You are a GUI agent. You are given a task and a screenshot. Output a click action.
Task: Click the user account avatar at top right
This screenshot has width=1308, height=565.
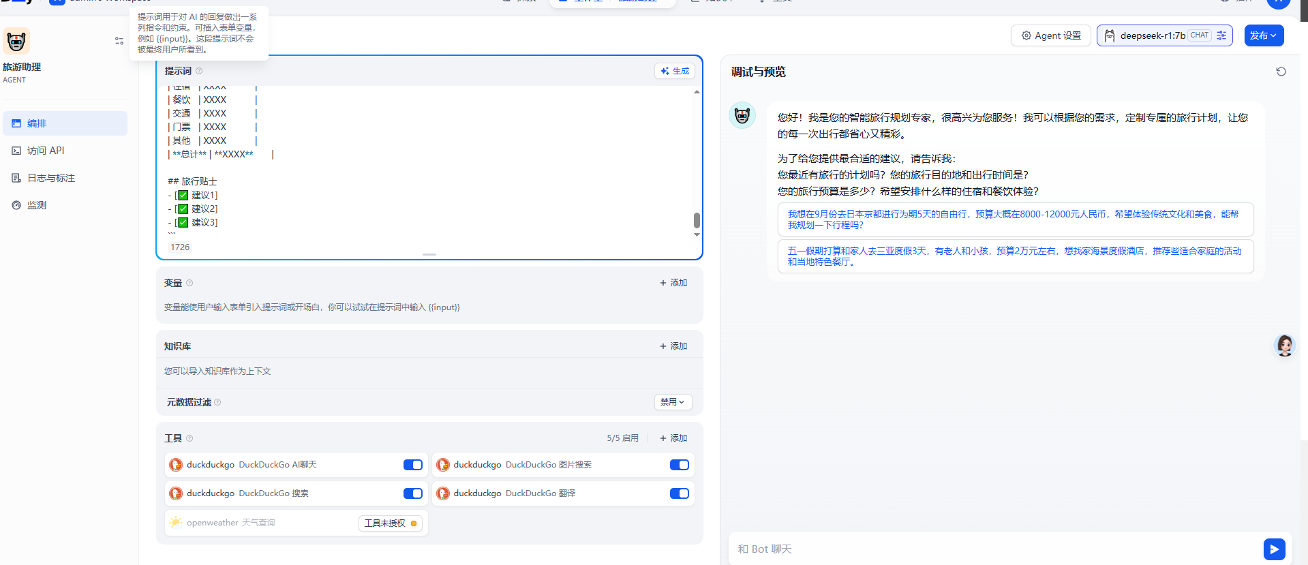click(1278, 2)
